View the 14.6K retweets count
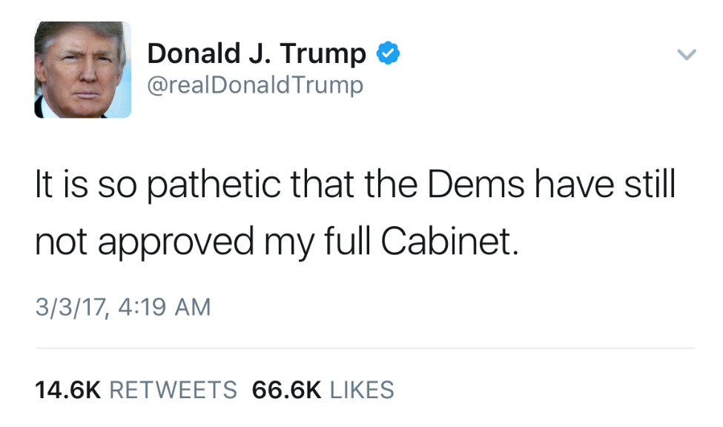723x427 pixels. click(67, 390)
